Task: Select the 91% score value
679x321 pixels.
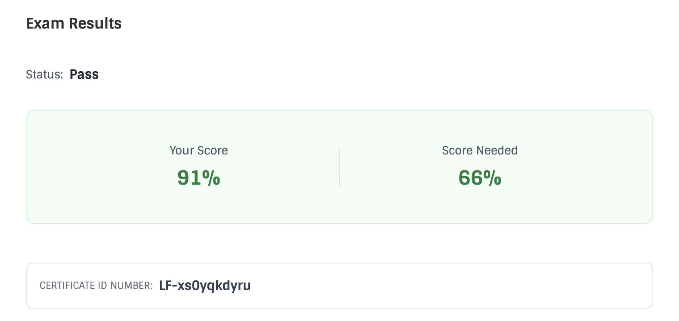Action: coord(199,178)
